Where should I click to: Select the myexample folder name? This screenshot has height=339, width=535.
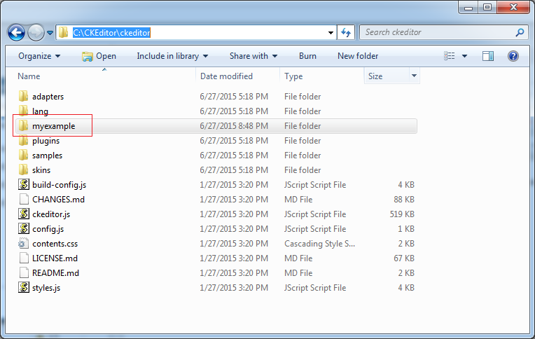click(53, 126)
